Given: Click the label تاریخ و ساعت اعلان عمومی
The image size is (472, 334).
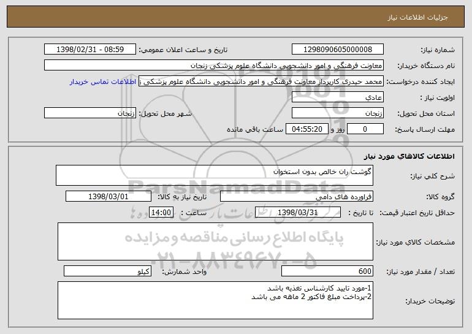Looking at the screenshot, I should point(183,50).
